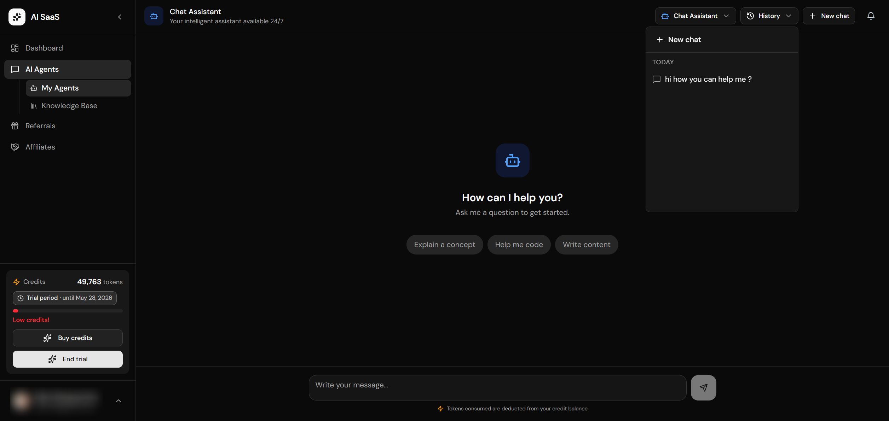The image size is (889, 421).
Task: Collapse the sidebar with the left chevron
Action: click(120, 17)
